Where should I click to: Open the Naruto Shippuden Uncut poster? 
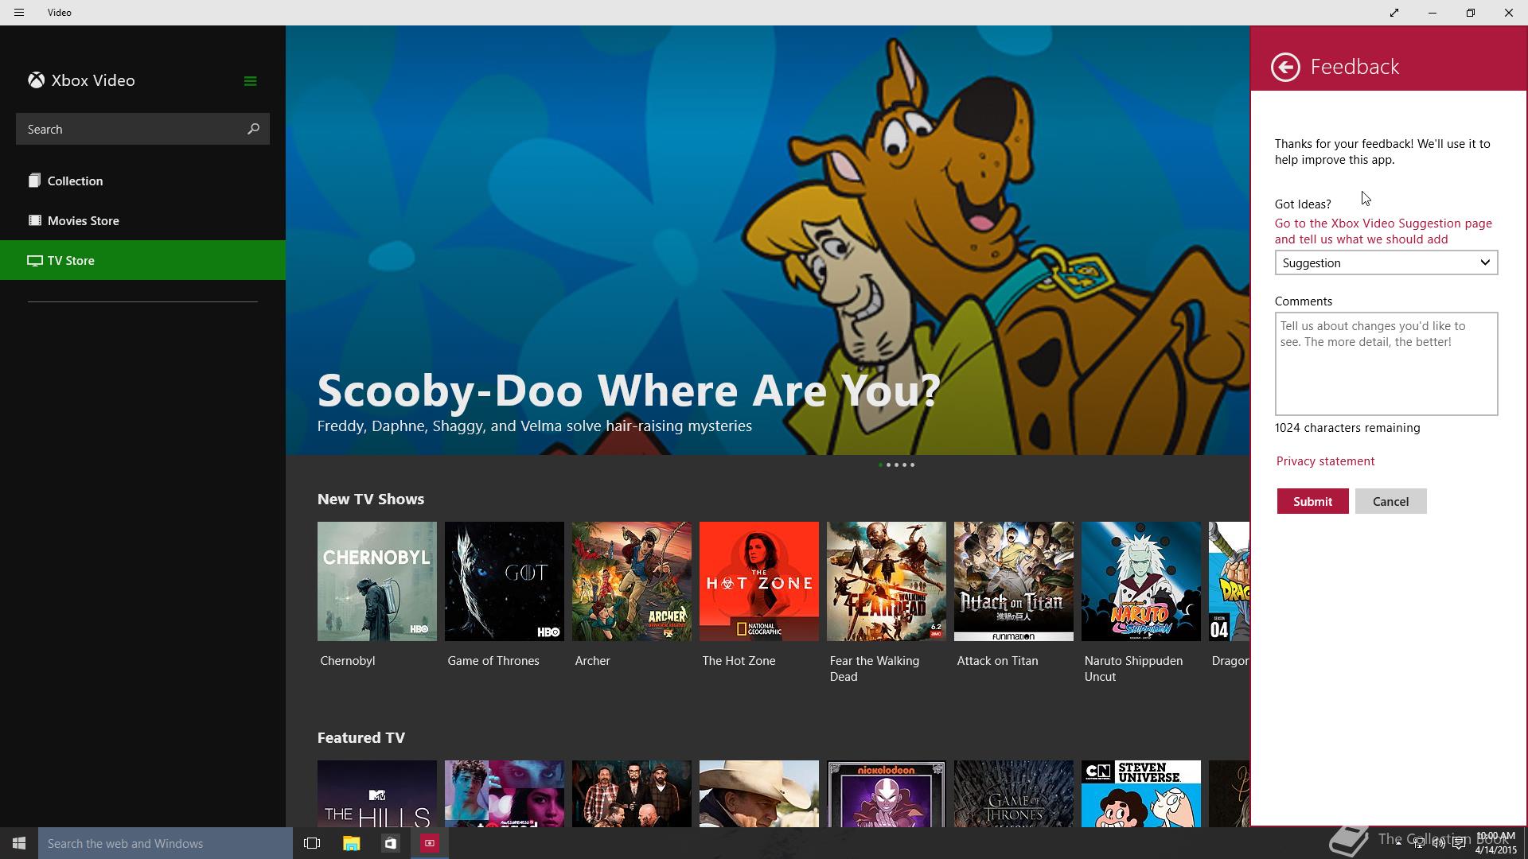[1141, 581]
